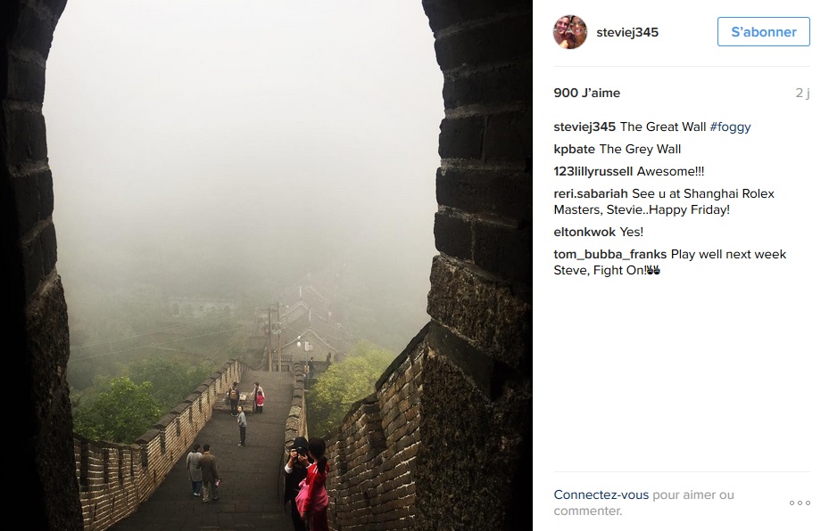Open steviej345 username in the header
This screenshot has width=829, height=531.
pos(627,32)
